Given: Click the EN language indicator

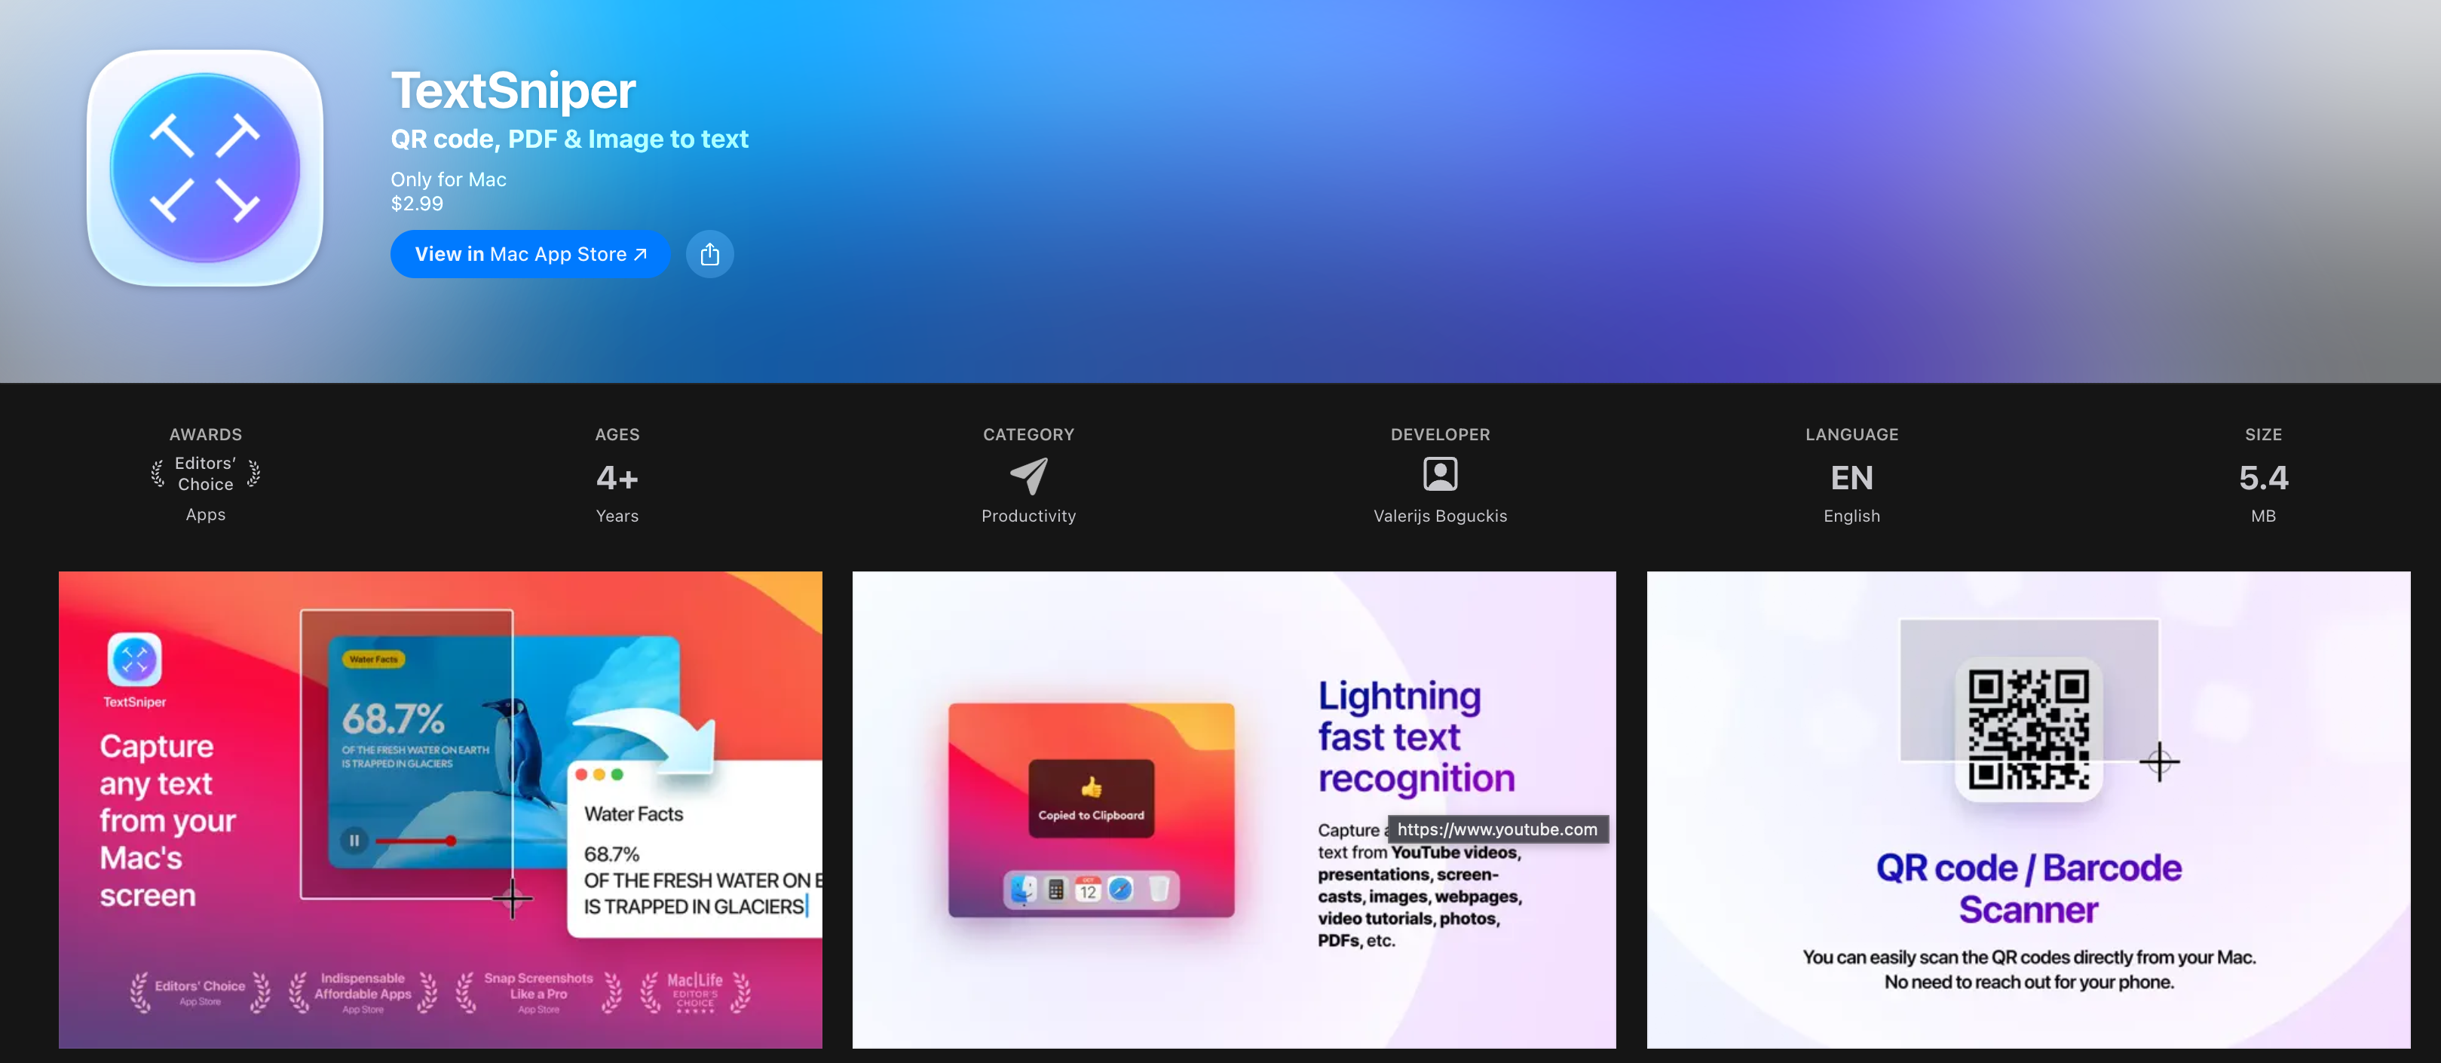Looking at the screenshot, I should pos(1851,477).
